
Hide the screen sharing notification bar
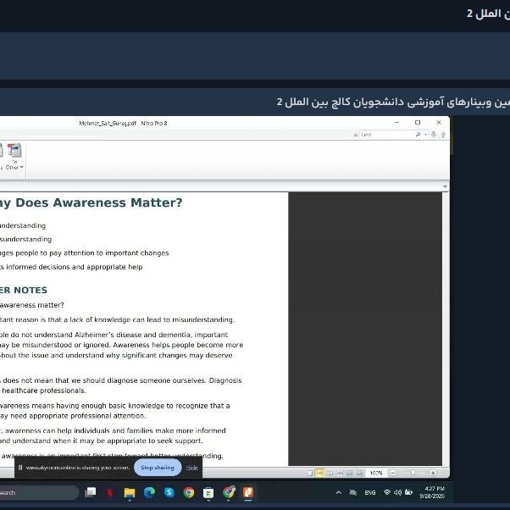(x=192, y=468)
